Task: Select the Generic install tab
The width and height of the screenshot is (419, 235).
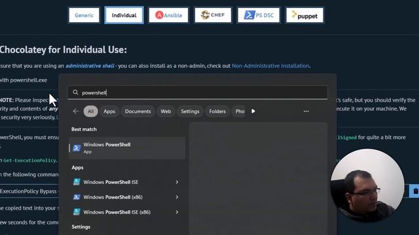Action: coord(84,15)
